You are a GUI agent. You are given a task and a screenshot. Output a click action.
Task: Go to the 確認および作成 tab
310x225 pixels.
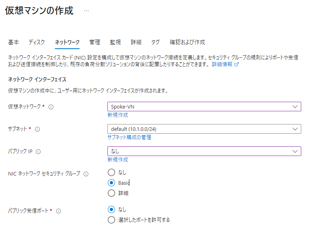187,42
